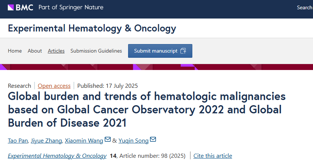Go to the Home menu item
The image size is (313, 160).
click(15, 51)
